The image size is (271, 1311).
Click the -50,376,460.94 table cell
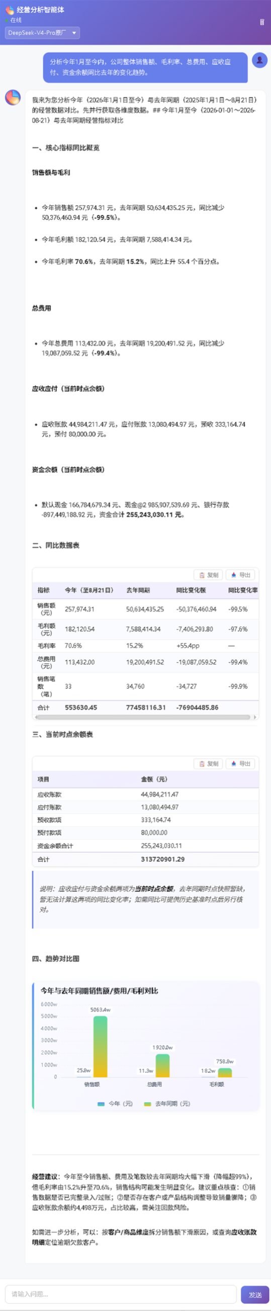pos(197,609)
